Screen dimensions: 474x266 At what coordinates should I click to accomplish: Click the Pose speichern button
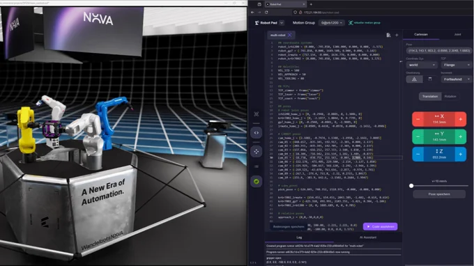point(439,194)
